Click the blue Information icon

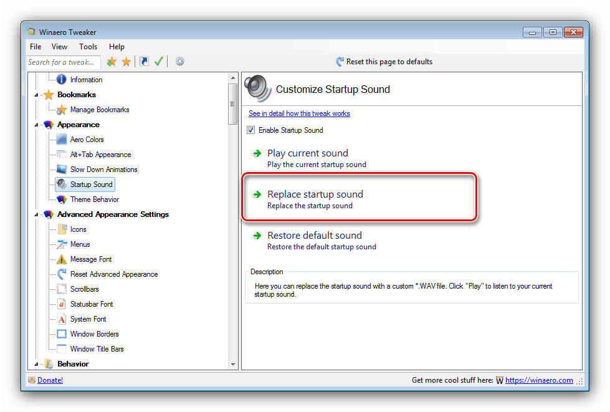tap(61, 79)
